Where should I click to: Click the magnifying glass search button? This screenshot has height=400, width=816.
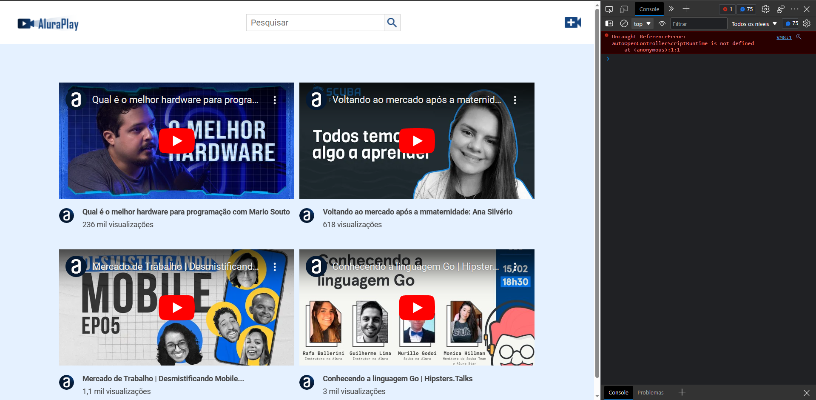[392, 23]
